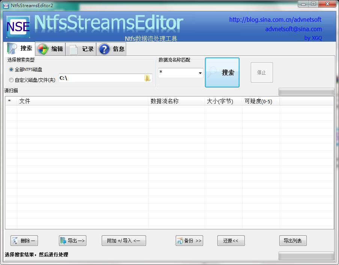
Task: Click the shield icon on 编辑 tab
Action: tap(43, 49)
